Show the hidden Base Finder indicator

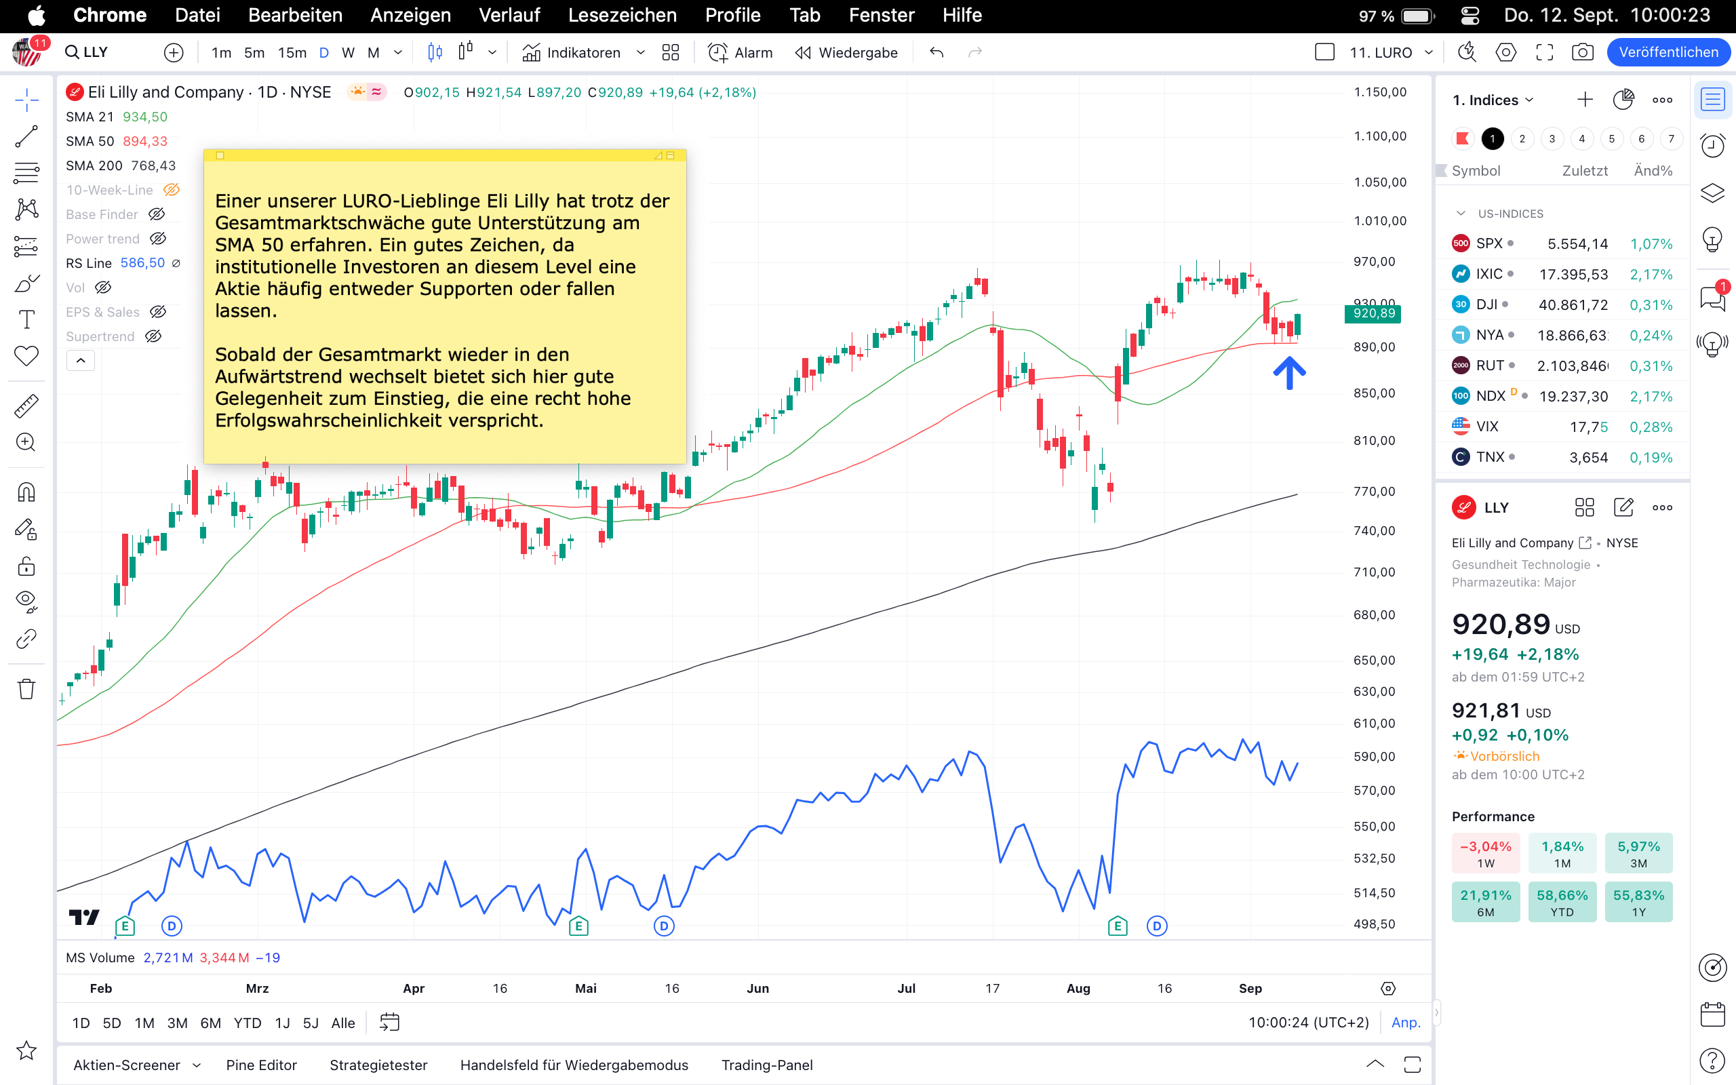pyautogui.click(x=157, y=214)
